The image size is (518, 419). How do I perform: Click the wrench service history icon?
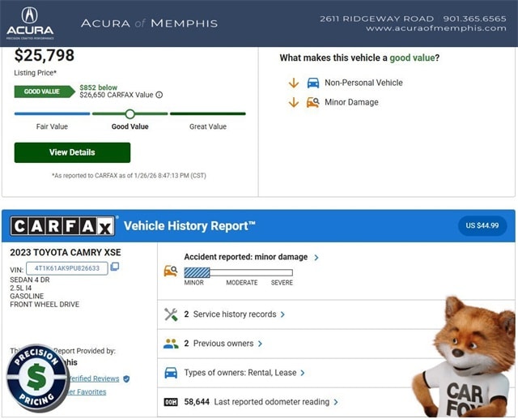coord(170,314)
